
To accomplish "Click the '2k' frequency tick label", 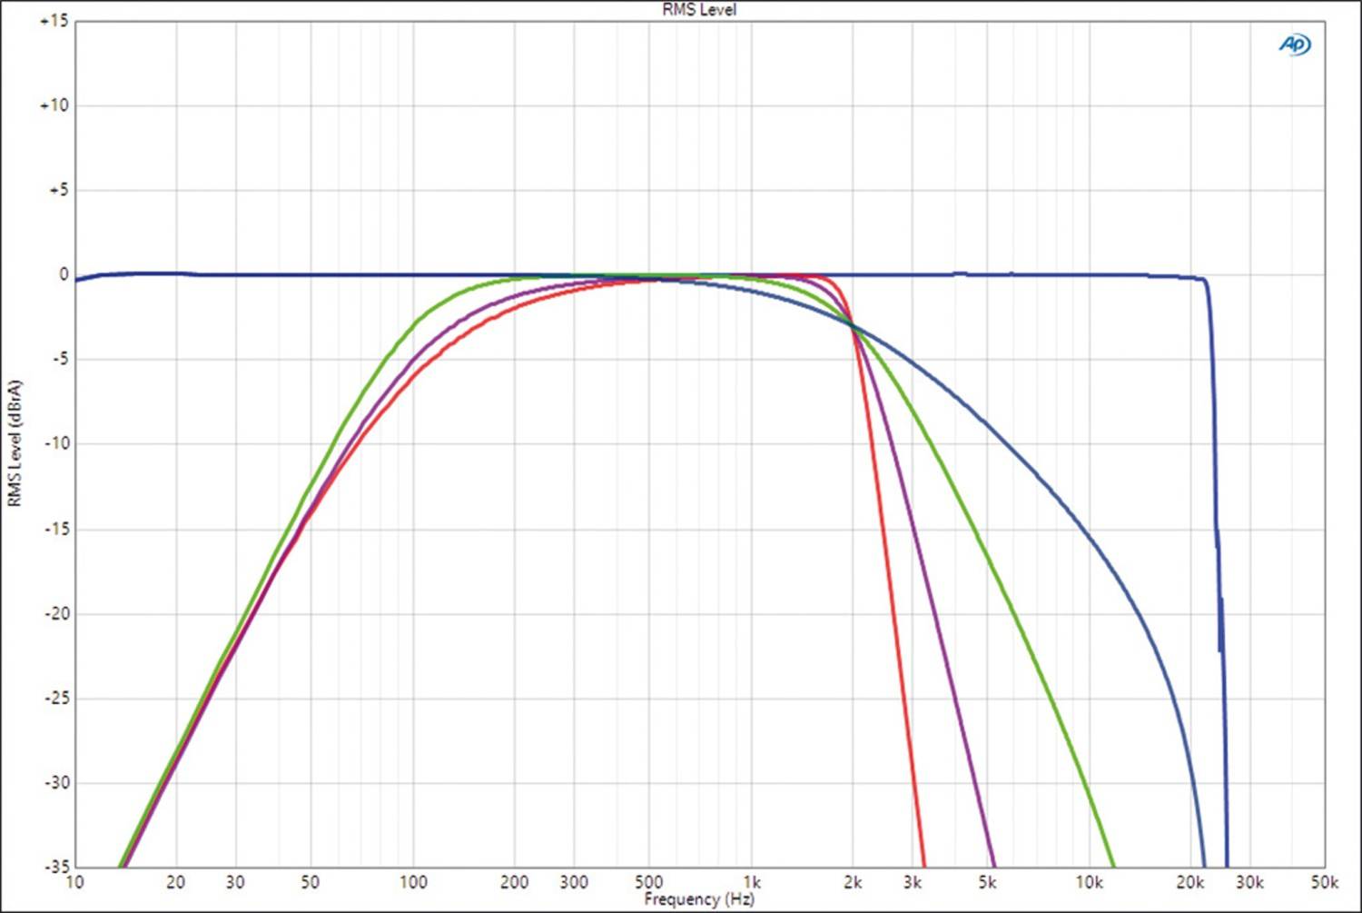I will click(853, 882).
